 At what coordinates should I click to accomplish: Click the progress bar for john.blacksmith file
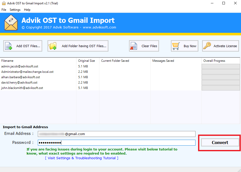[x=221, y=88]
